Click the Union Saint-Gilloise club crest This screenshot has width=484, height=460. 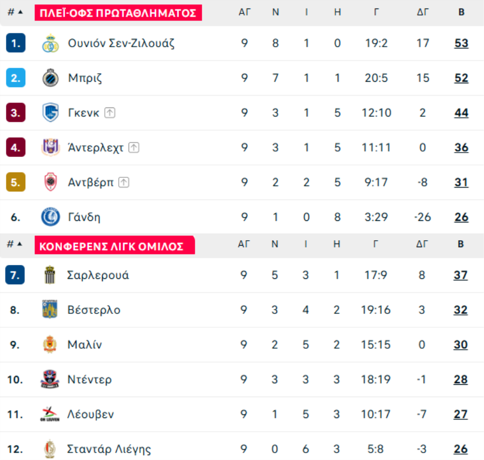tap(51, 43)
